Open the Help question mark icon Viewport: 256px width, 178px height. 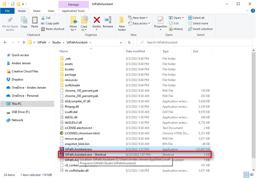coord(253,11)
